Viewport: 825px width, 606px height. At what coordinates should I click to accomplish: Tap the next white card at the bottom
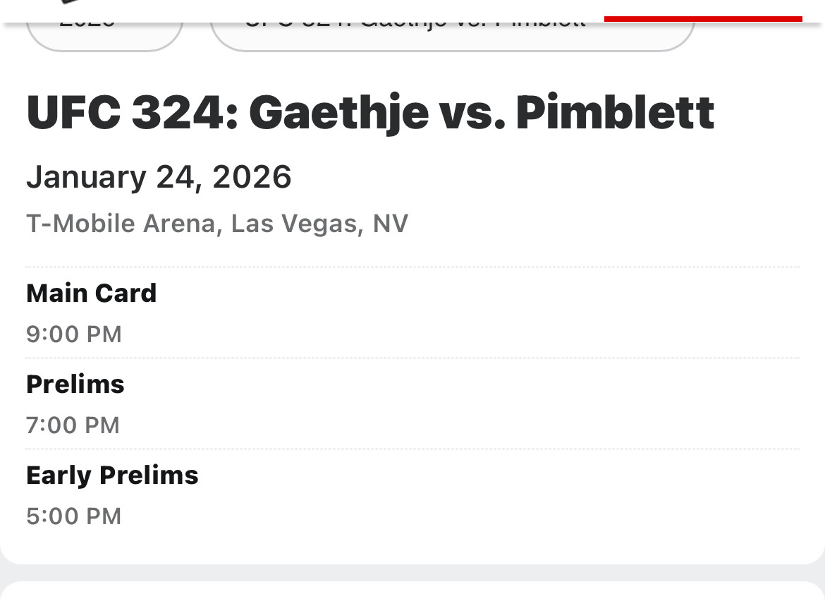(412, 595)
